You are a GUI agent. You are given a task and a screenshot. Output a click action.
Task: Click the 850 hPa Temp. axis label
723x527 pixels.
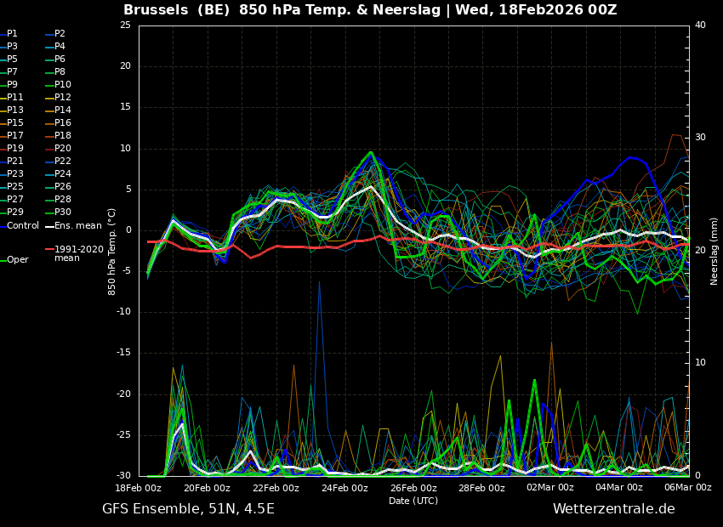[112, 251]
